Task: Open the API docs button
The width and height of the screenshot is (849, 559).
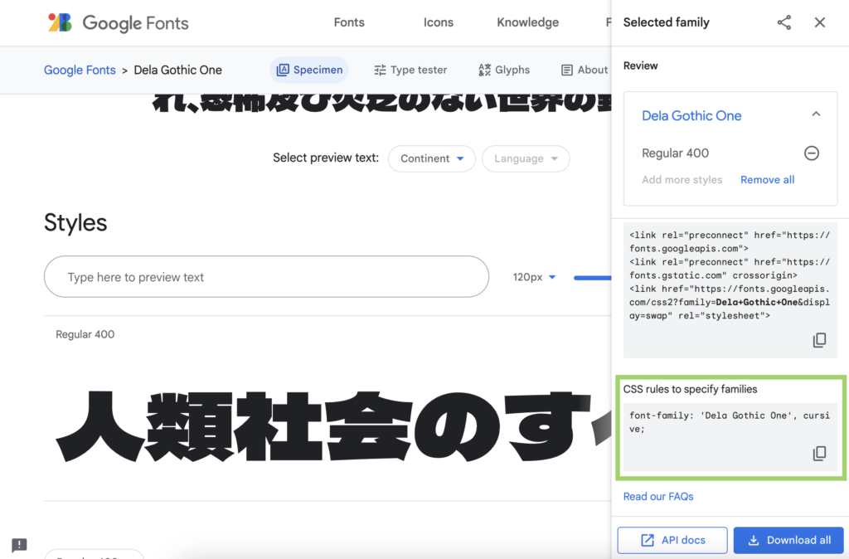Action: (672, 540)
